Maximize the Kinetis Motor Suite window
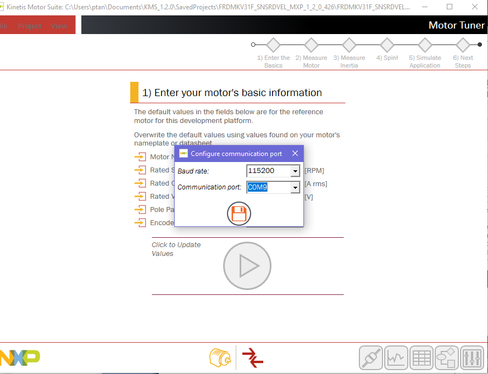This screenshot has width=488, height=374. pyautogui.click(x=450, y=7)
